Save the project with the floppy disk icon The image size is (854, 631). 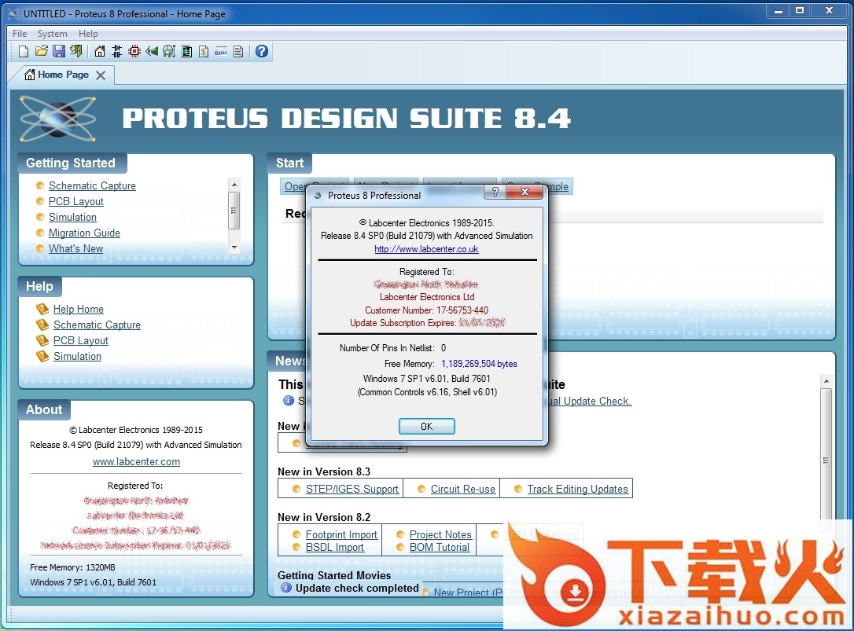point(59,52)
